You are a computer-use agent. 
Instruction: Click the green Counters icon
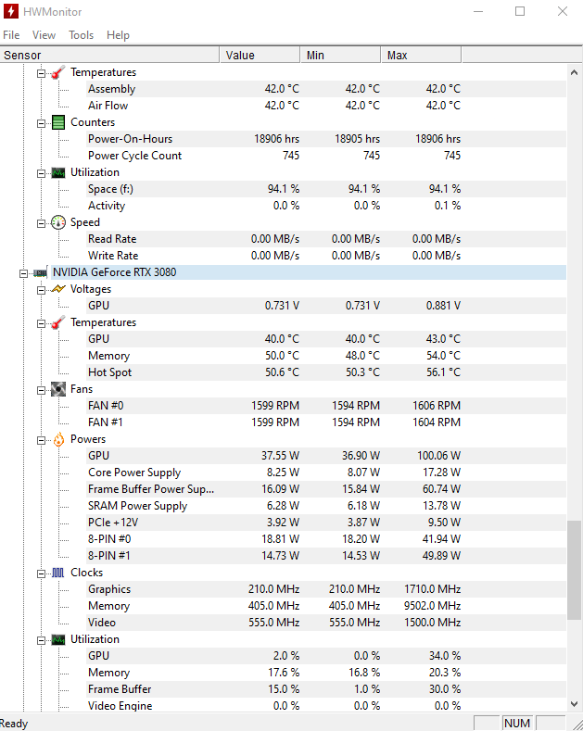58,122
